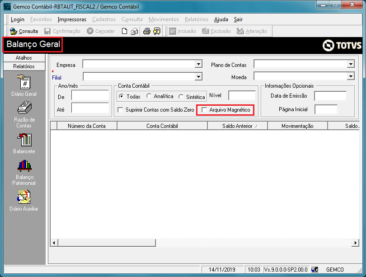Switch to the Relatórios sidebar tab

[24, 66]
